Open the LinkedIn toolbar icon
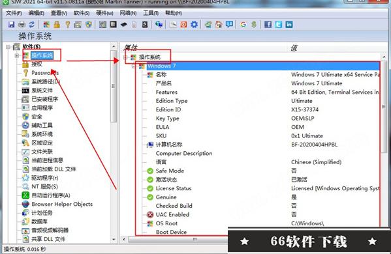Viewport: 391px width, 254px height. point(289,24)
